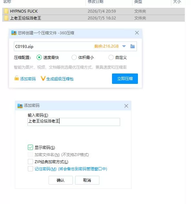The image size is (191, 204).
Task: Close the 添加密码 dialog
Action: click(x=126, y=106)
